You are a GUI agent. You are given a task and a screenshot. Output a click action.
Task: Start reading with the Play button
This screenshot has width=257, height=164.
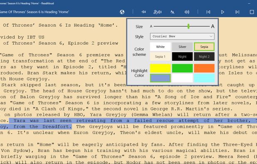222,12
